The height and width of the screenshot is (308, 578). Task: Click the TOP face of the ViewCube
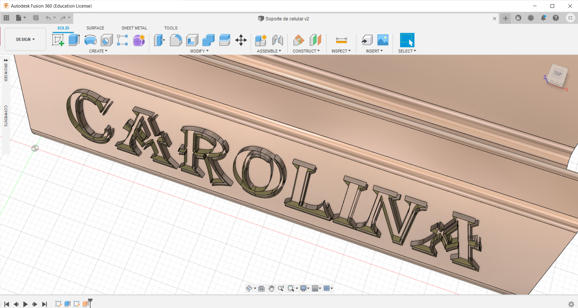click(557, 74)
